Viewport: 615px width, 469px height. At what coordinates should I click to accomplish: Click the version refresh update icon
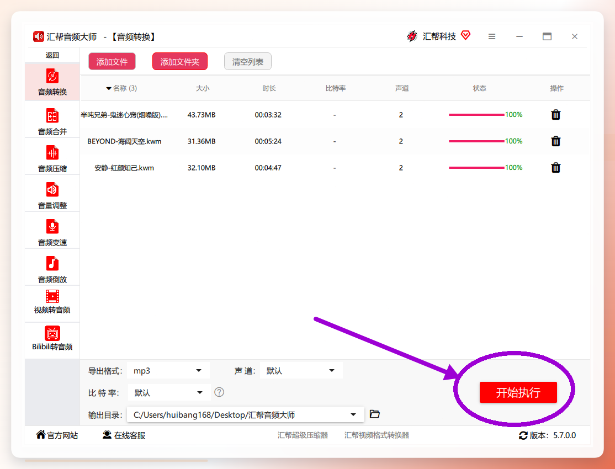click(523, 435)
